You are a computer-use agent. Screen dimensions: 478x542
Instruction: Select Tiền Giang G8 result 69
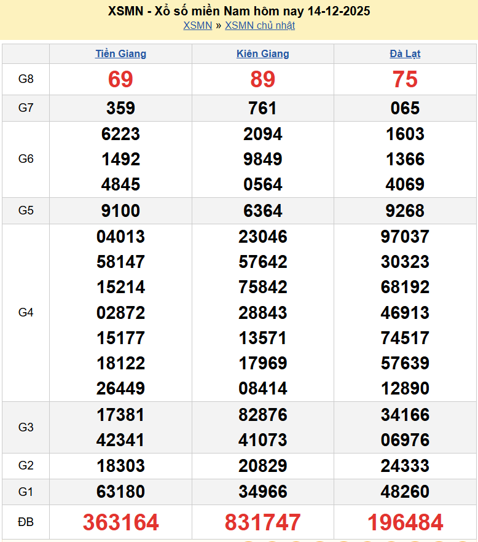pyautogui.click(x=120, y=79)
